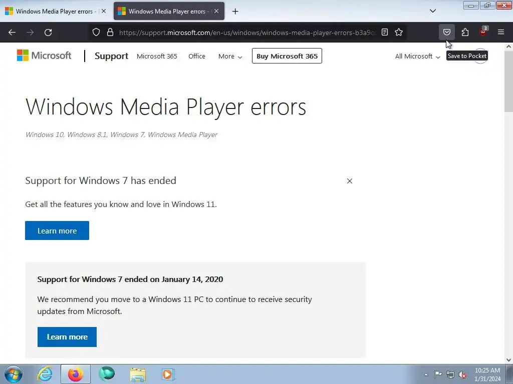
Task: Click the muted volume tray icon
Action: pos(462,375)
